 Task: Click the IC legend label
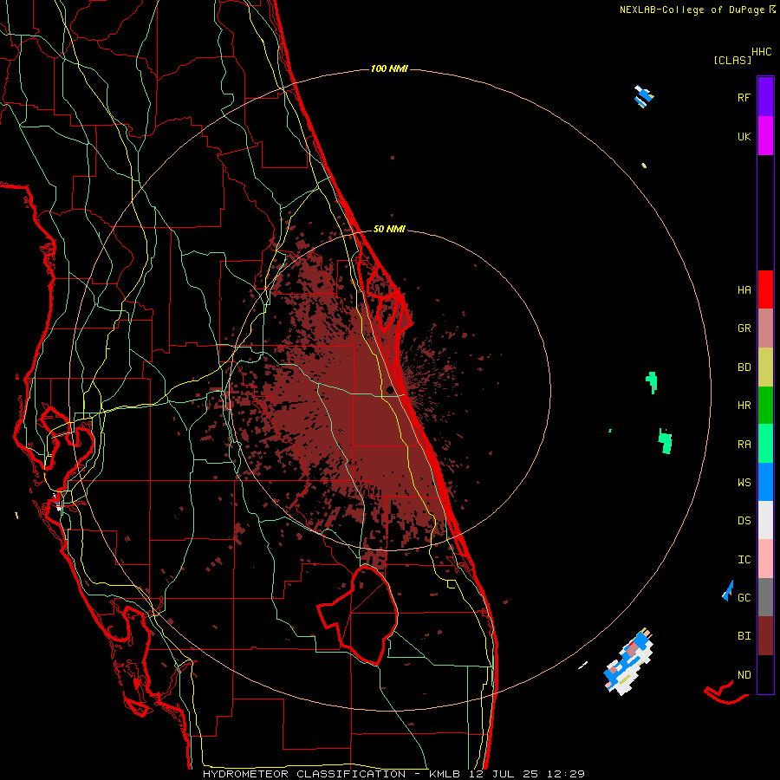[x=744, y=560]
